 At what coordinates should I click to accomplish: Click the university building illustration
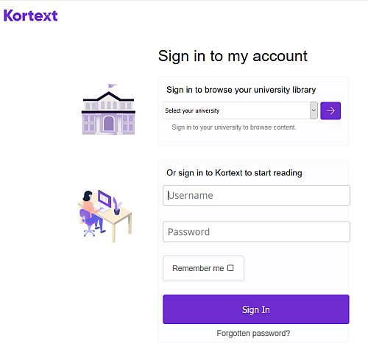[108, 110]
